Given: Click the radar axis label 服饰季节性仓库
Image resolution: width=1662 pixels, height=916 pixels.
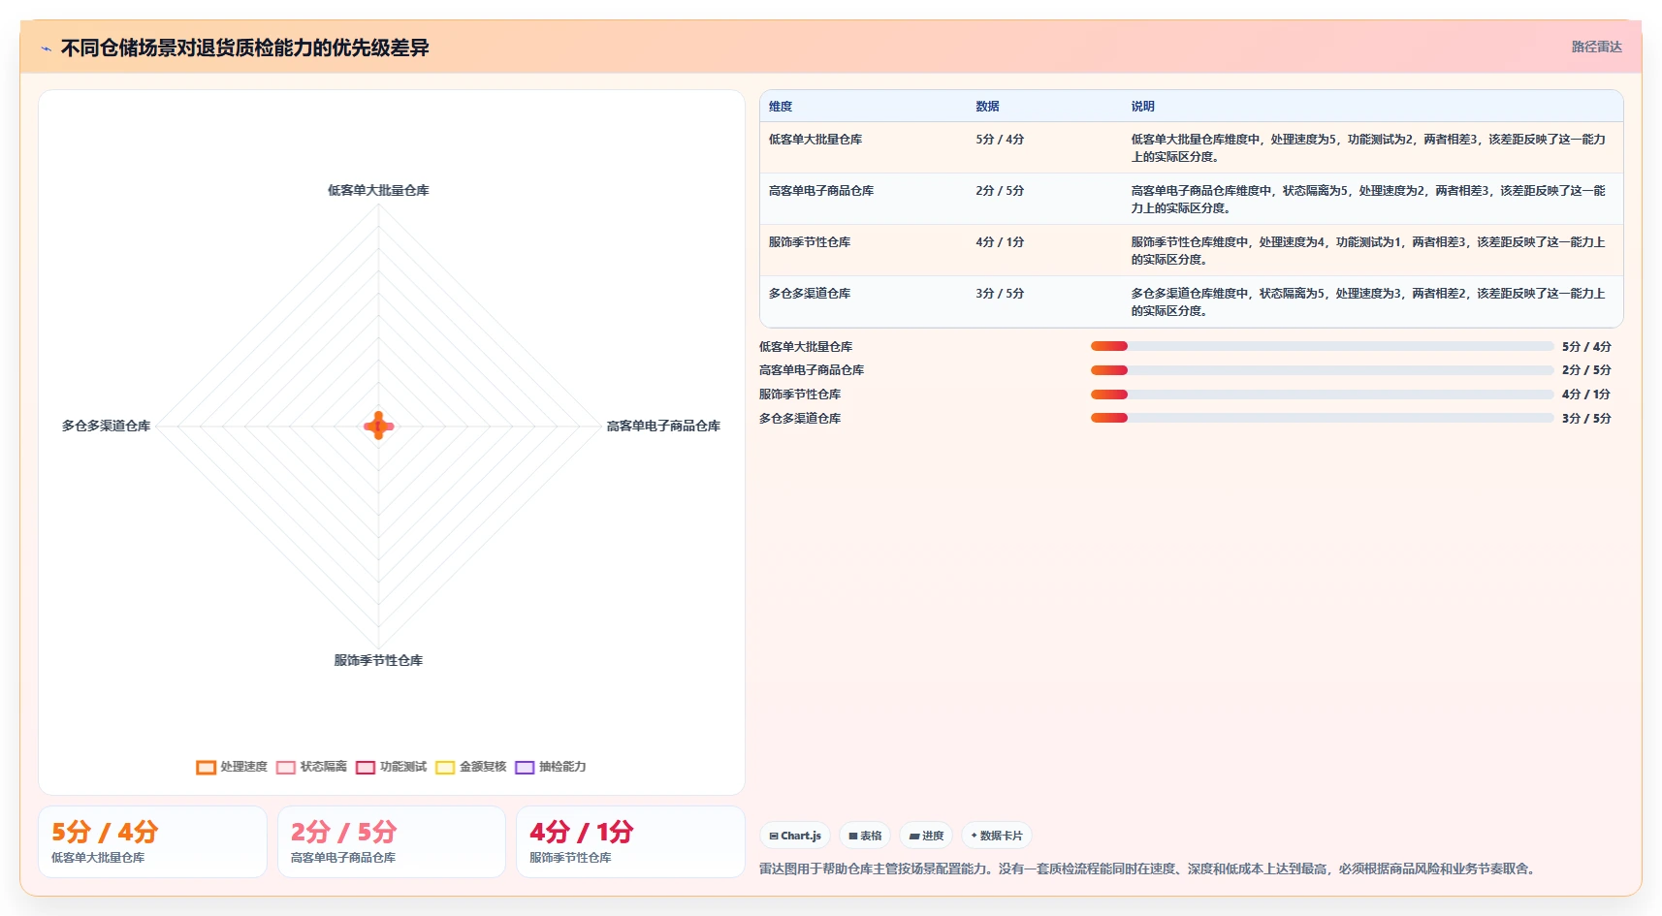Looking at the screenshot, I should [378, 661].
